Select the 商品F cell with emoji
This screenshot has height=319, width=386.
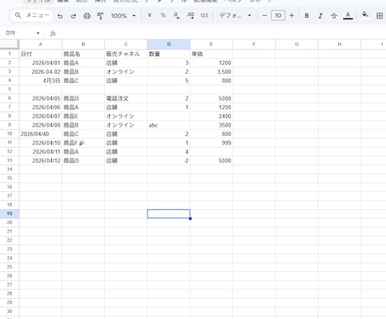coord(83,143)
